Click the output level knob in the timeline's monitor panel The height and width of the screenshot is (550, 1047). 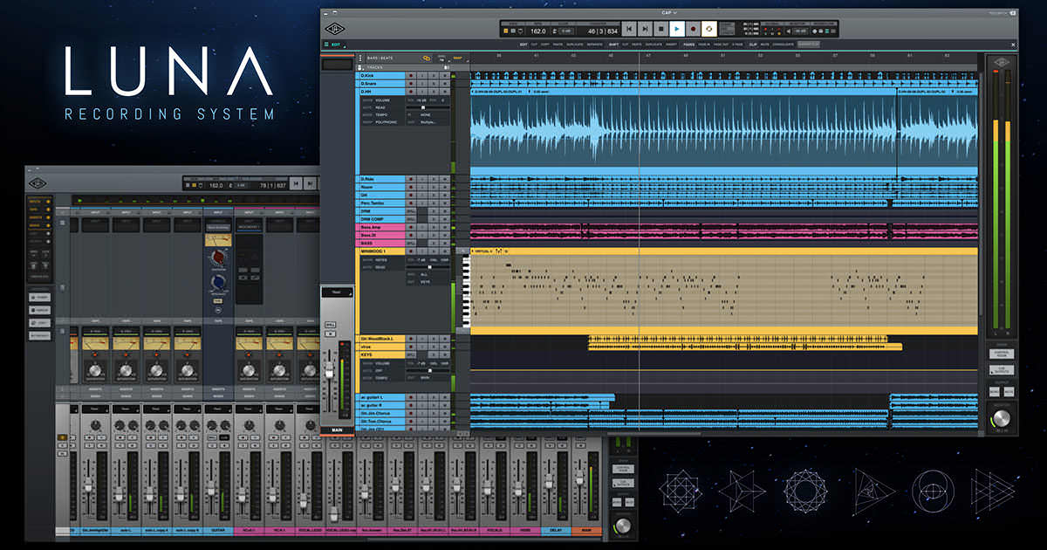tap(1001, 419)
